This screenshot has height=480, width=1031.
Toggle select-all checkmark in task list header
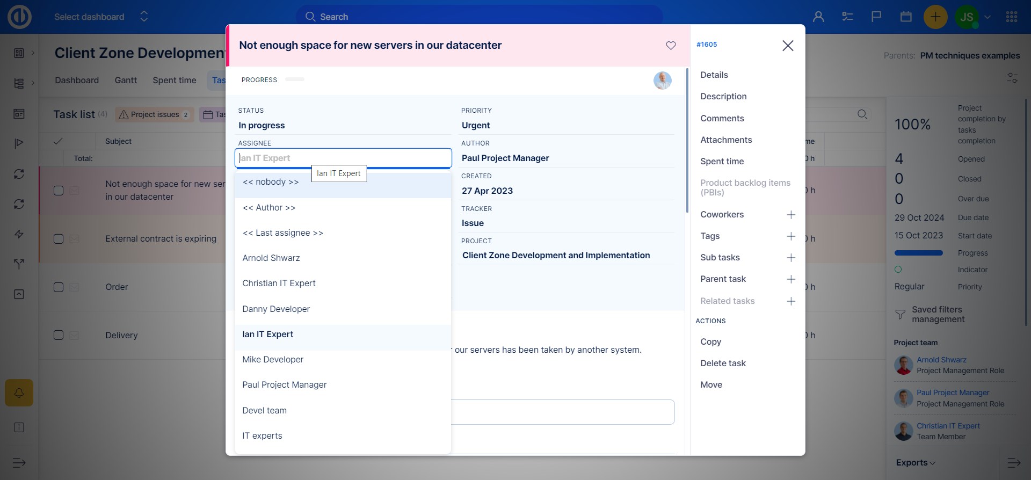[x=58, y=141]
